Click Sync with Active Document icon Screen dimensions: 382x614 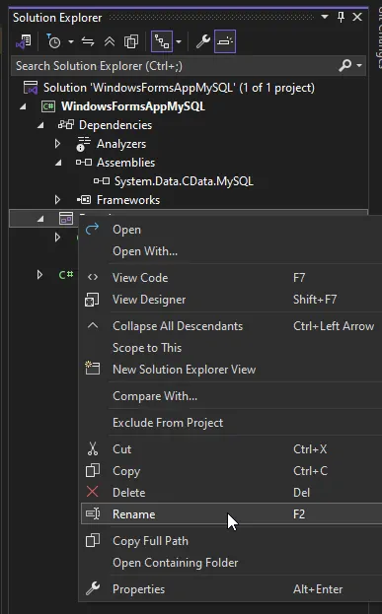tap(88, 41)
